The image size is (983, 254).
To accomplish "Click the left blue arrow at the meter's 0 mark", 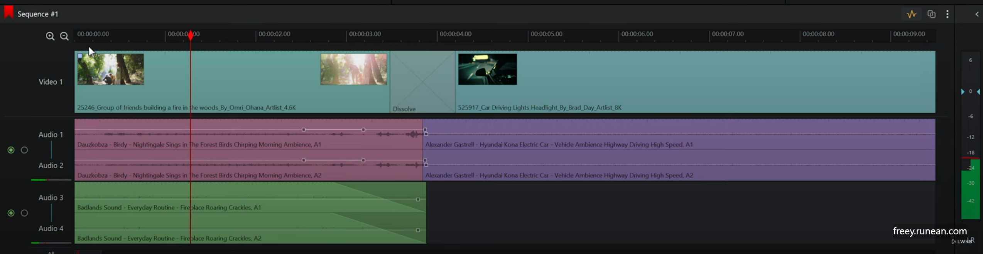I will pos(963,92).
